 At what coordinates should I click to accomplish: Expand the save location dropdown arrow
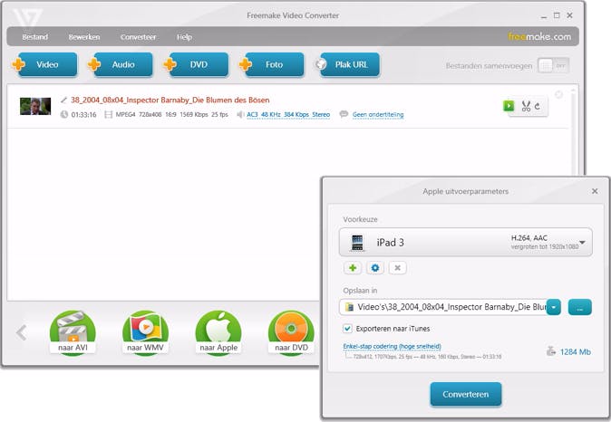[x=553, y=307]
